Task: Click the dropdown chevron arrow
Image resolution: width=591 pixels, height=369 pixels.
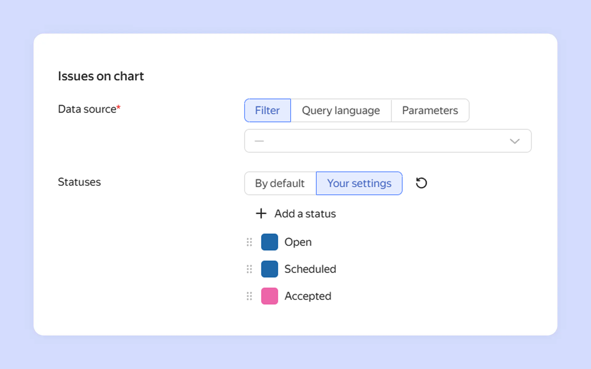Action: point(514,141)
